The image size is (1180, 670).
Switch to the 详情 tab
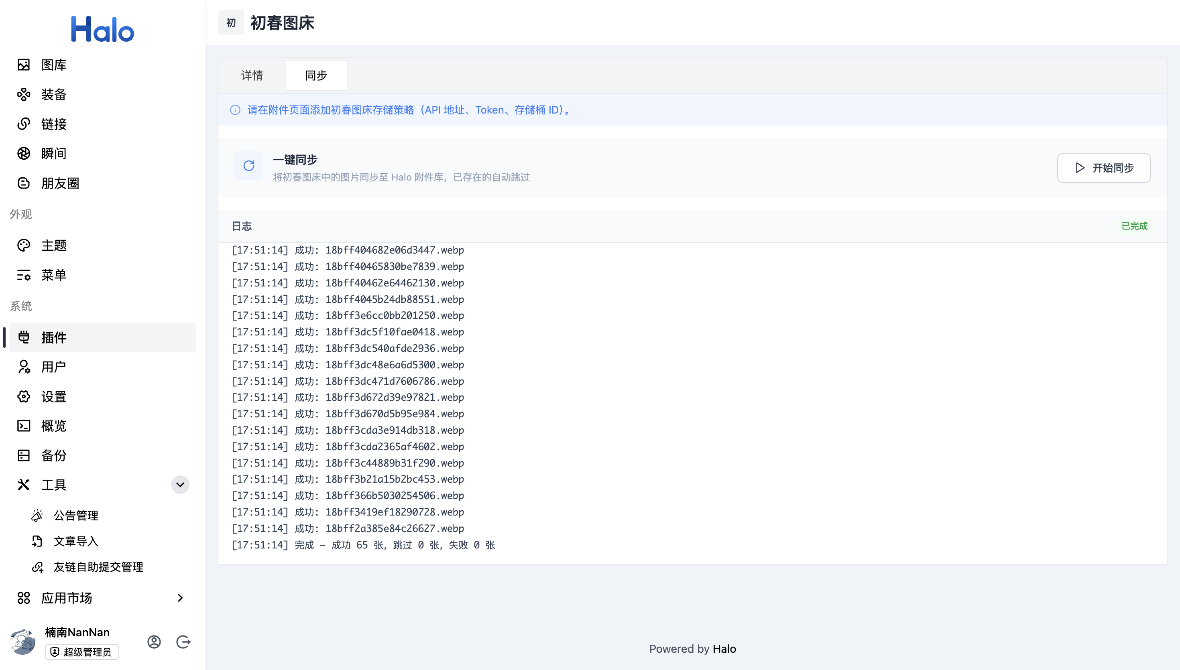[252, 75]
